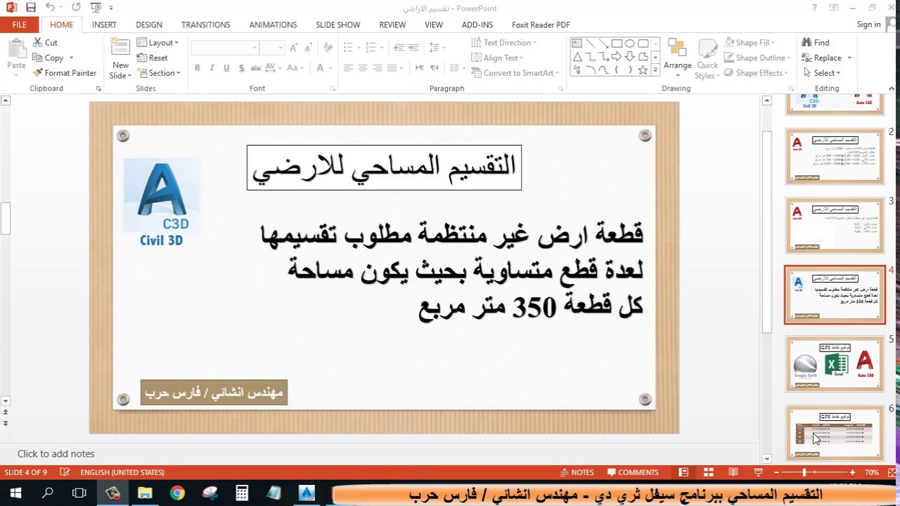Open the font size dropdown
The image size is (900, 506).
coord(271,48)
